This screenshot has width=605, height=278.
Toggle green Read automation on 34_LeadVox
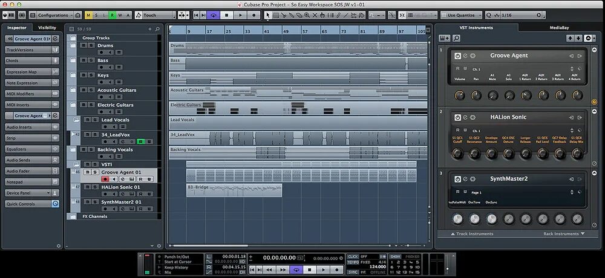[x=140, y=142]
